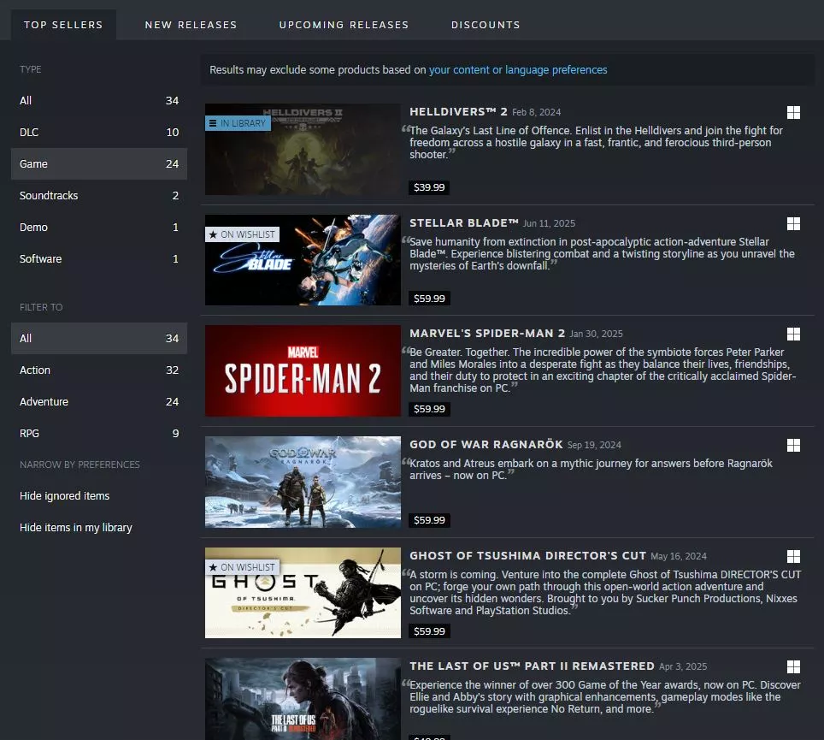This screenshot has width=824, height=740.
Task: Open Stellar Blade title link
Action: point(464,223)
